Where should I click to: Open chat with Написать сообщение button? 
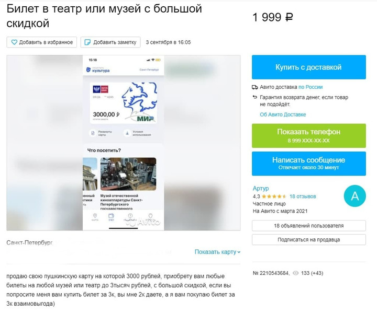(x=309, y=164)
